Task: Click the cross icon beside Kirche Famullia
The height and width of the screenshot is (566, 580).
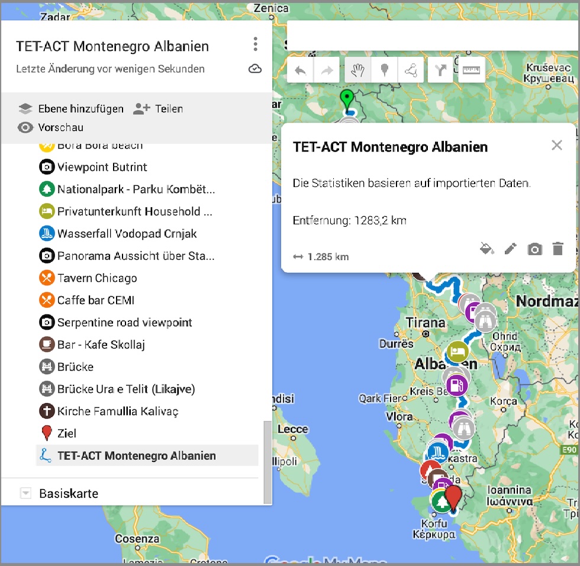Action: pyautogui.click(x=47, y=411)
